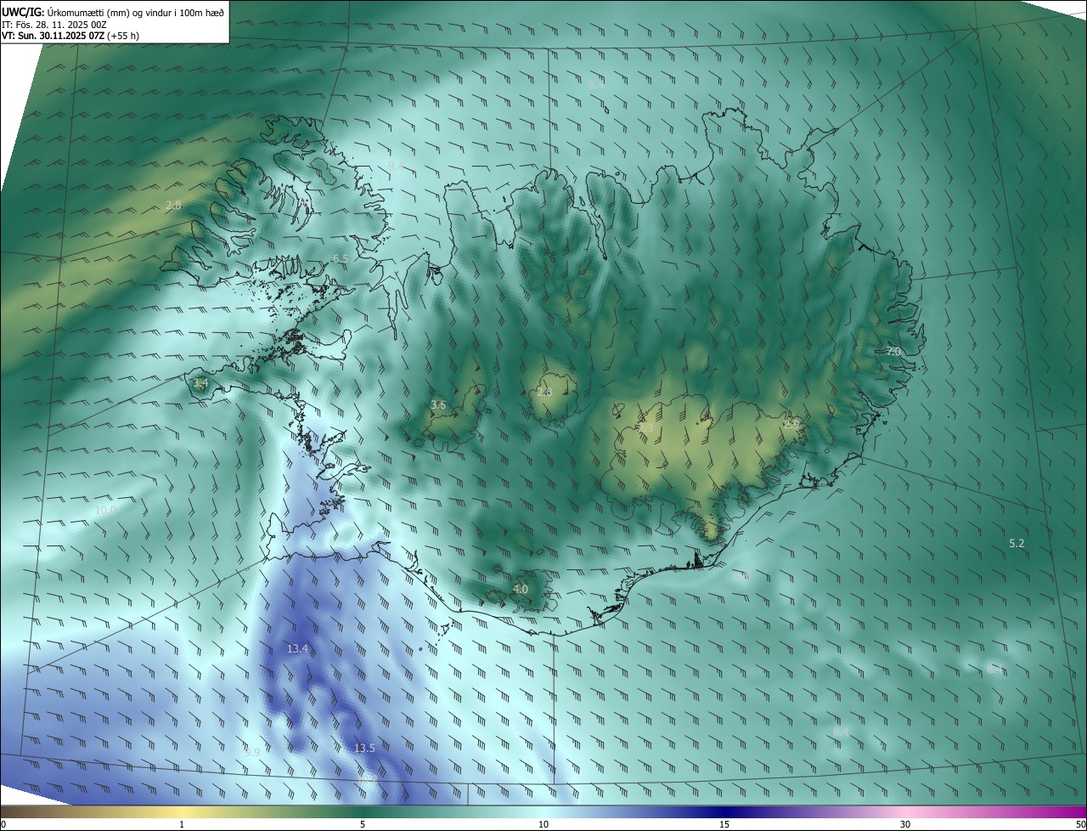Screen dimensions: 1087x831
Task: Click the 7.0 value label on the map
Action: coord(893,351)
